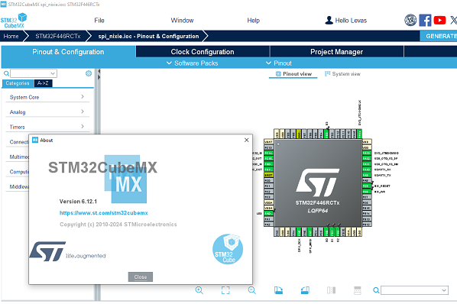Viewport: 457px width, 304px height.
Task: Expand the System Core category
Action: (x=47, y=97)
